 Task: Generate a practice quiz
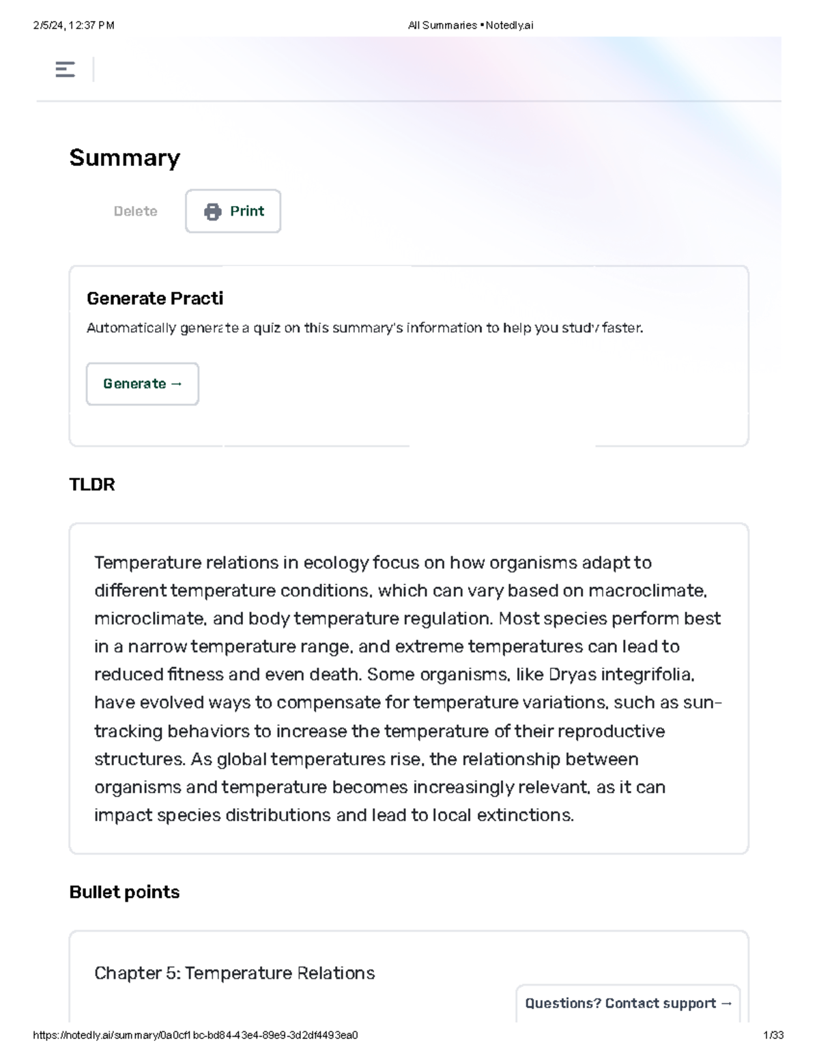click(x=142, y=384)
